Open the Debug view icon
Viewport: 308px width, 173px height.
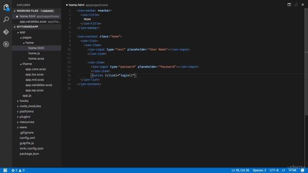pyautogui.click(x=6, y=44)
